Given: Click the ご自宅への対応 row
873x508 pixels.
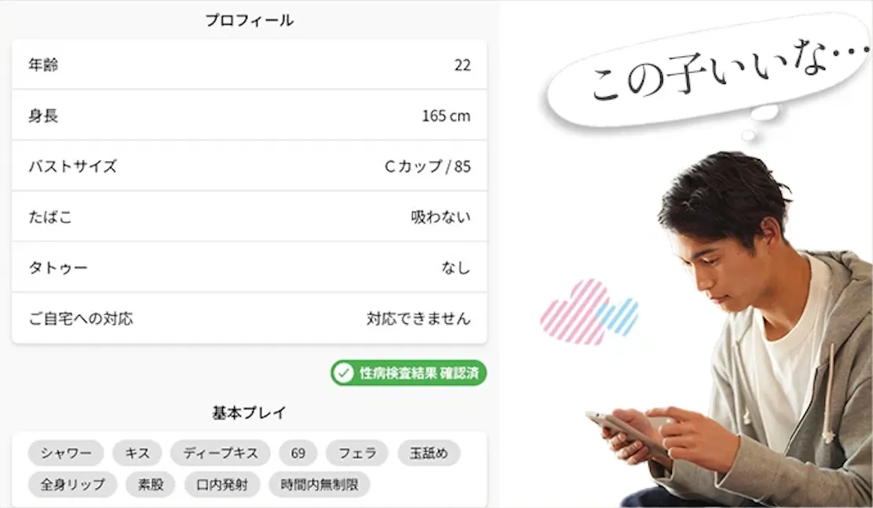Looking at the screenshot, I should 250,318.
